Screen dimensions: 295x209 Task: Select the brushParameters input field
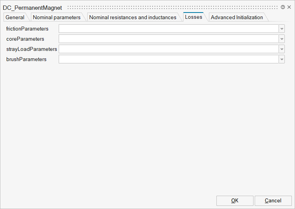[168, 59]
